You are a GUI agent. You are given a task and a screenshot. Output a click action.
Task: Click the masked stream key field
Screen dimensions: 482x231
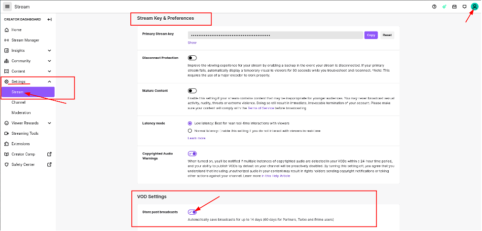pyautogui.click(x=275, y=35)
